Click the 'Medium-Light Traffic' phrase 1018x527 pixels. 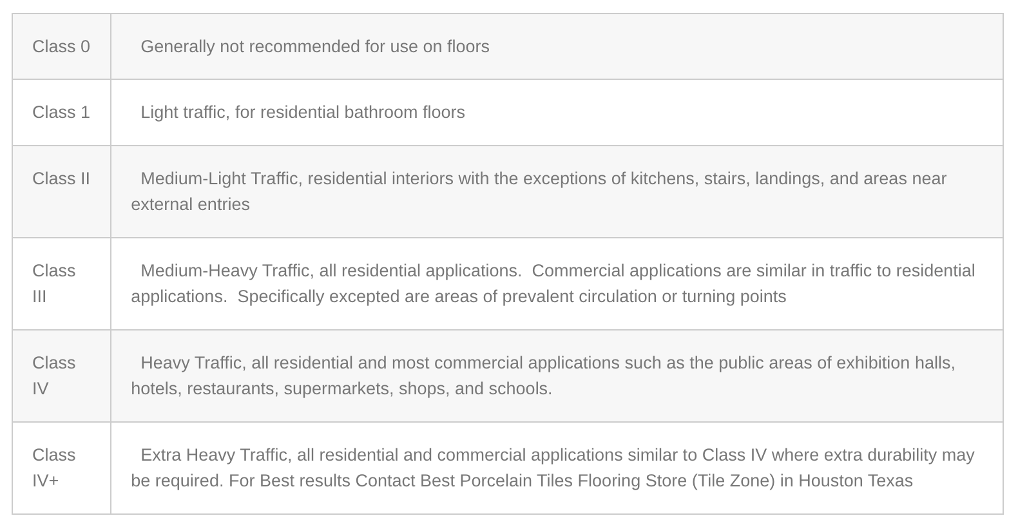pos(219,178)
